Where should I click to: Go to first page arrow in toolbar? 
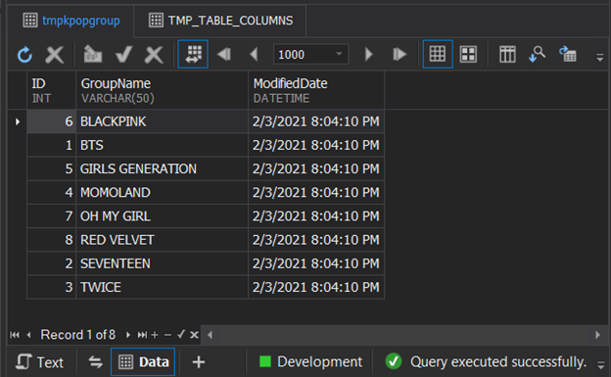coord(224,54)
